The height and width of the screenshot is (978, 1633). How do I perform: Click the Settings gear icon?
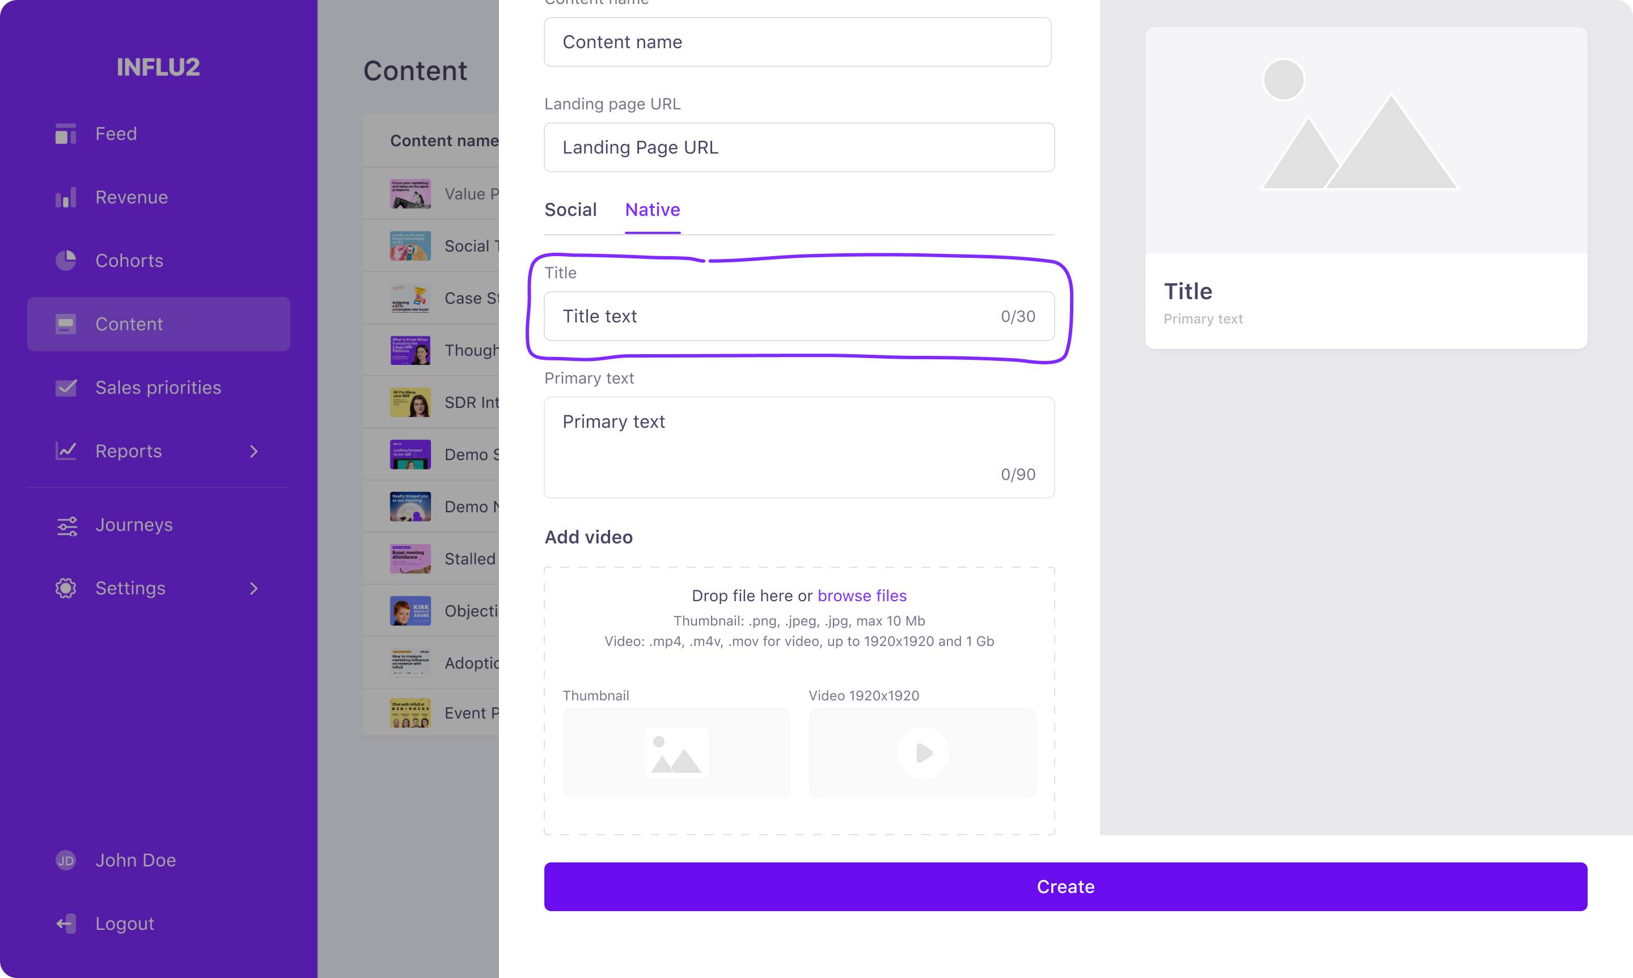coord(65,588)
